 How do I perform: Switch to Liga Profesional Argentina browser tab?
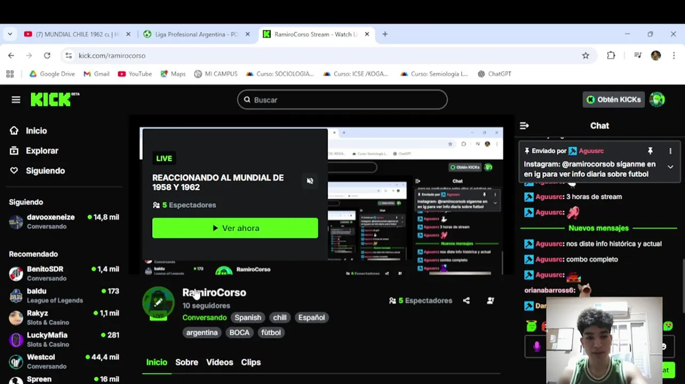[196, 34]
